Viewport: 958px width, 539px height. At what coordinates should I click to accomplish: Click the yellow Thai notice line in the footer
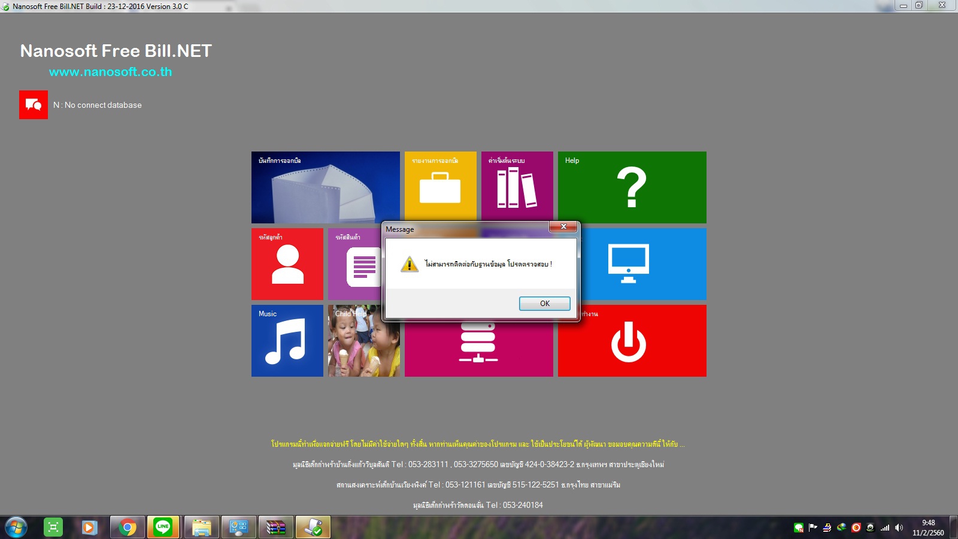point(478,444)
